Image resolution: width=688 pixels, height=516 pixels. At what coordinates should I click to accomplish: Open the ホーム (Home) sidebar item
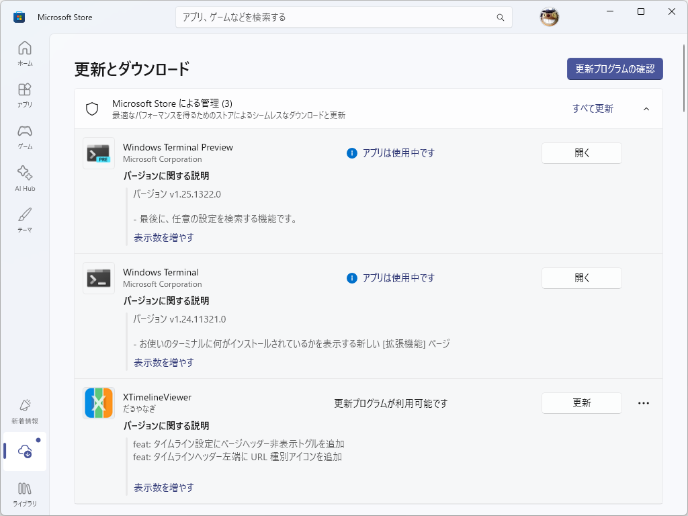[25, 54]
